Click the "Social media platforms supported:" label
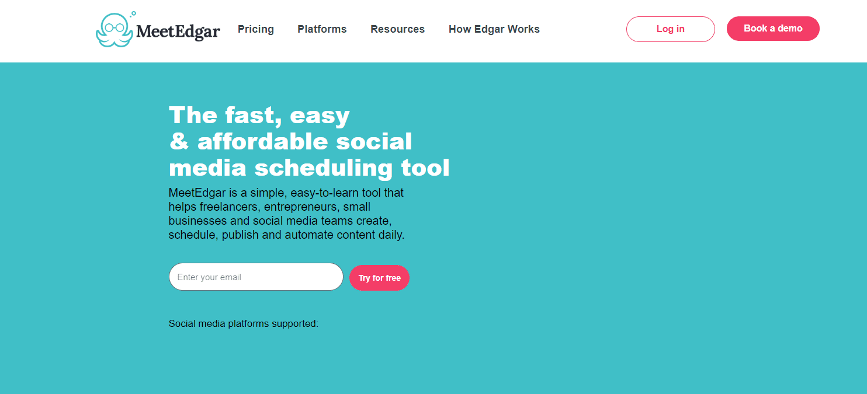The height and width of the screenshot is (394, 867). pos(243,323)
